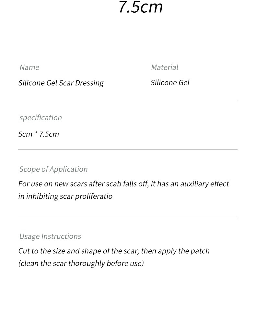Click the Usage Instructions heading
The height and width of the screenshot is (312, 256).
pos(50,236)
